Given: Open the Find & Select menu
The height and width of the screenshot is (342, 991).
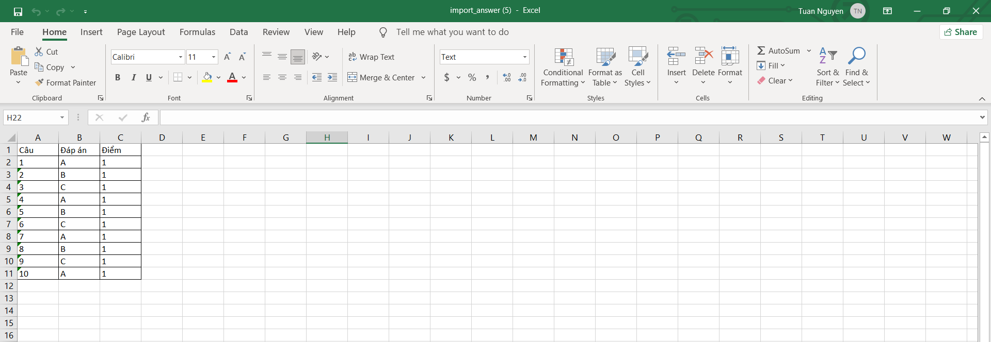Looking at the screenshot, I should [x=856, y=67].
